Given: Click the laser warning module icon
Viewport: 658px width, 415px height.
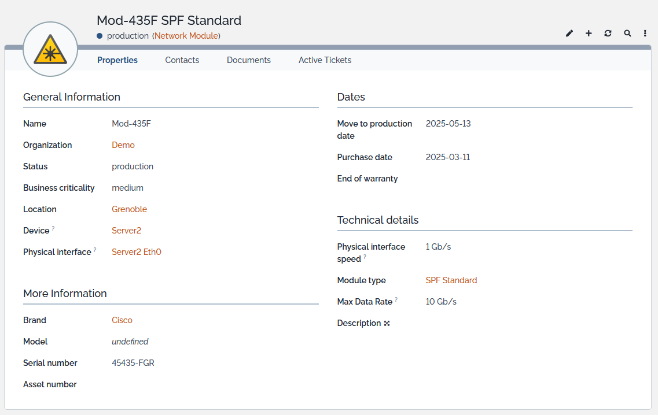Looking at the screenshot, I should [x=50, y=49].
